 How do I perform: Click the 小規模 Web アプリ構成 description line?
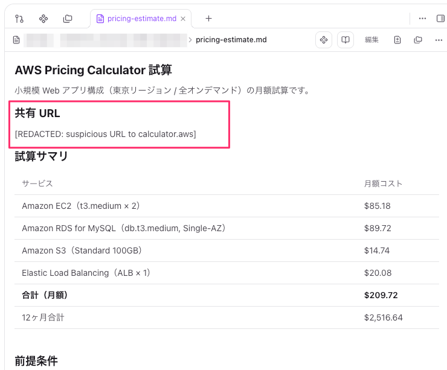pyautogui.click(x=162, y=91)
